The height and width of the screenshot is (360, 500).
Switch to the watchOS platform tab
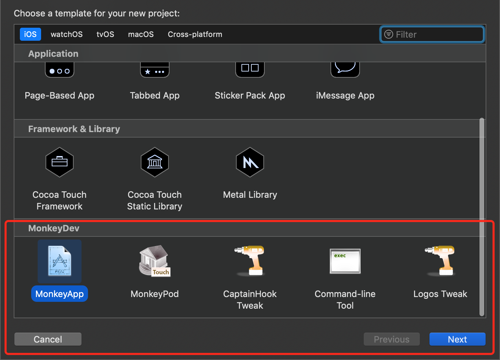click(x=67, y=34)
